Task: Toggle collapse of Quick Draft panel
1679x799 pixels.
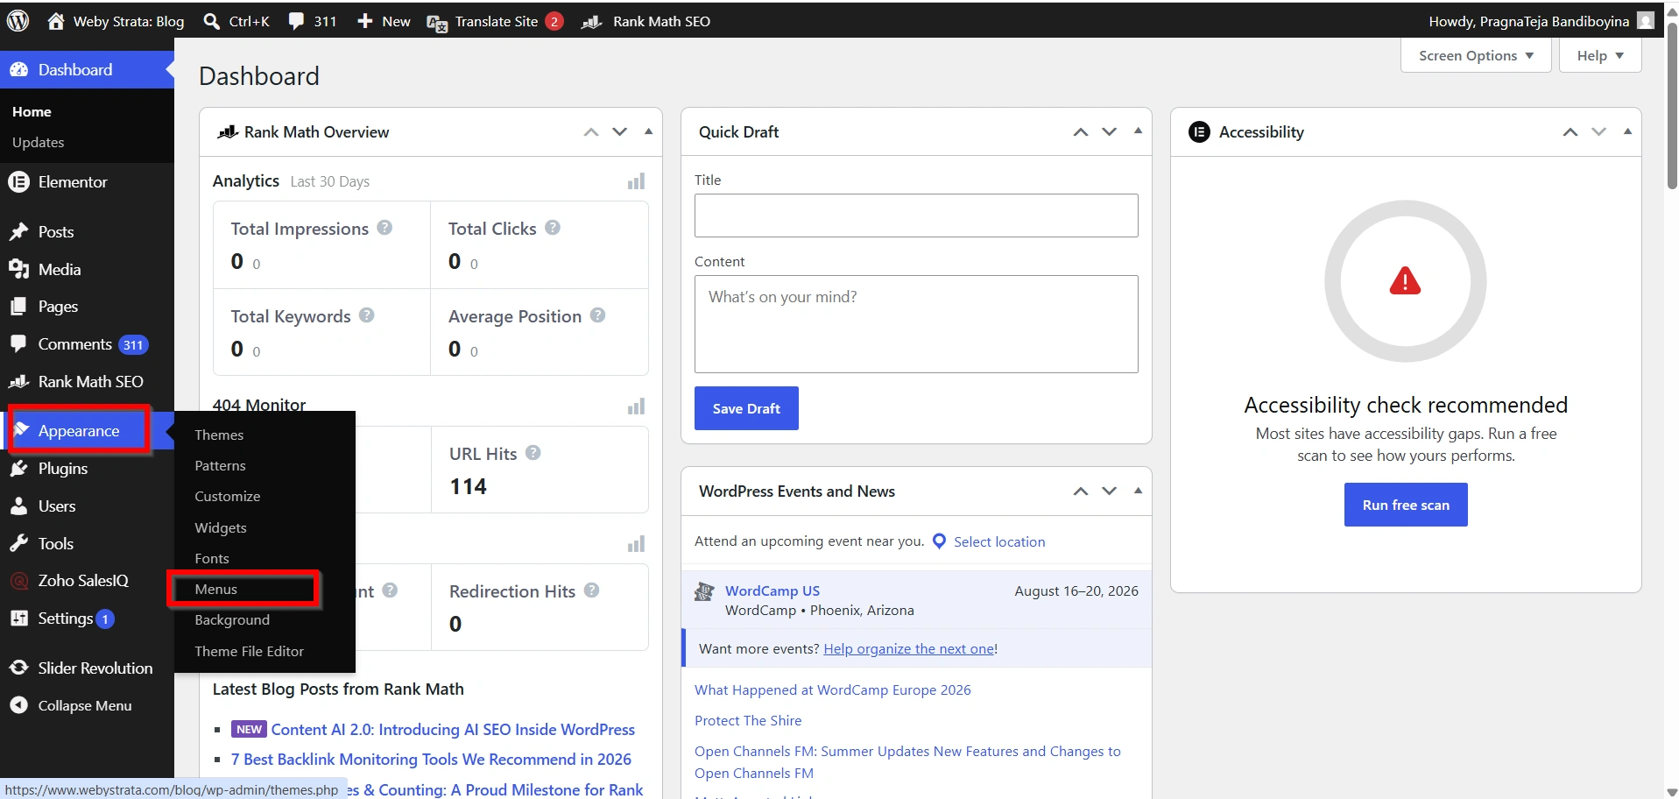Action: [x=1138, y=131]
